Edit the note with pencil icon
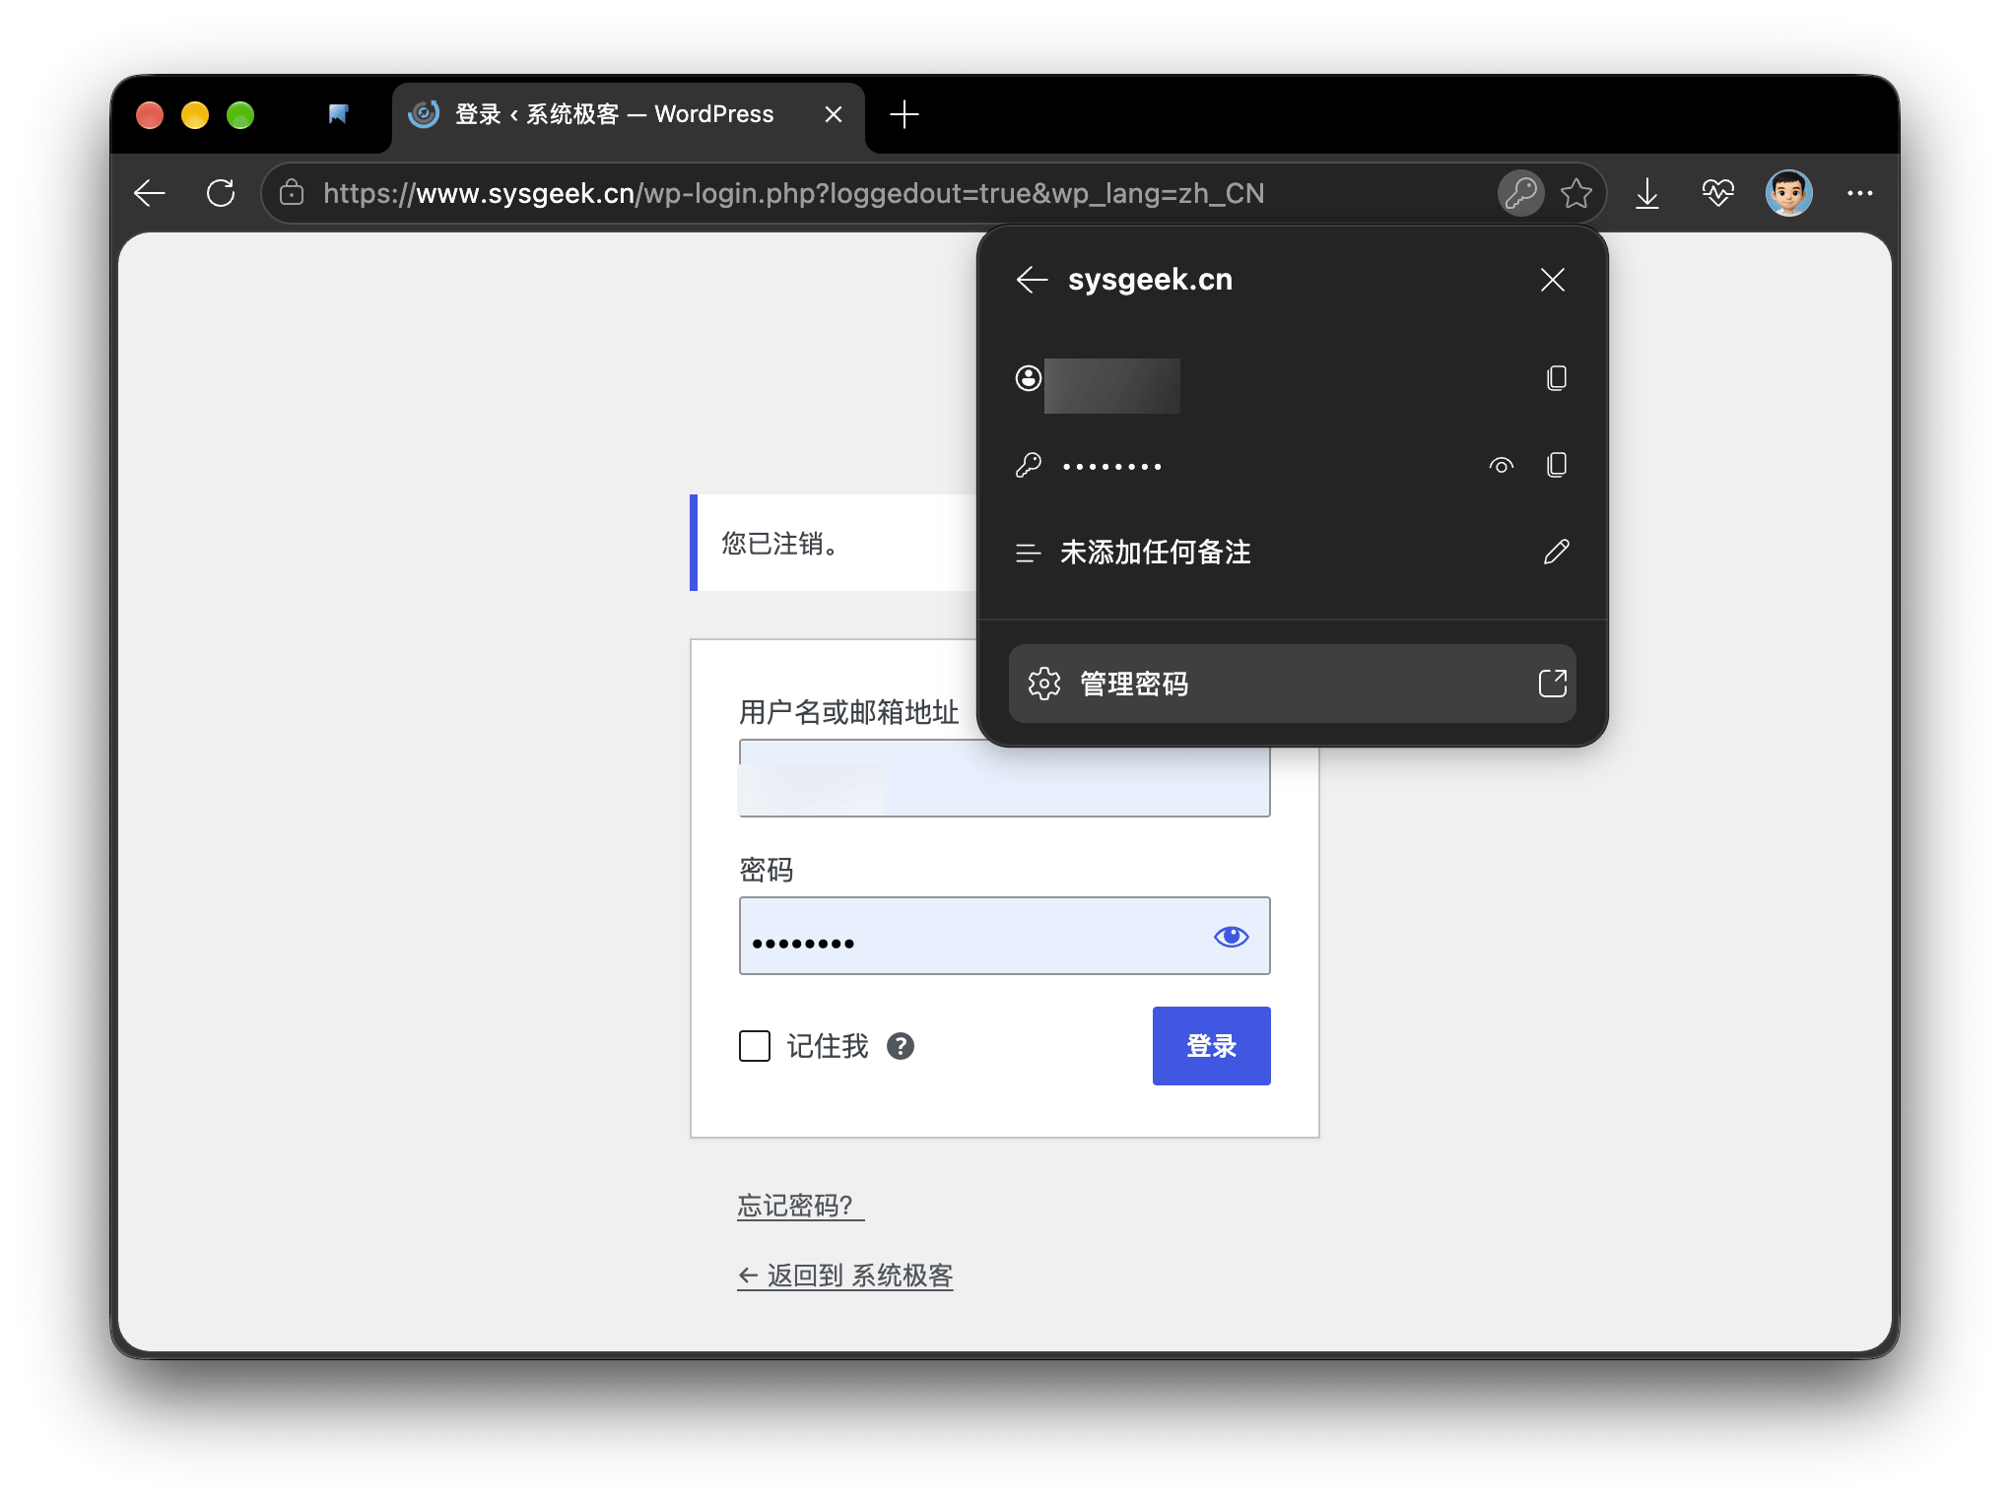Image resolution: width=2010 pixels, height=1505 pixels. click(x=1557, y=552)
